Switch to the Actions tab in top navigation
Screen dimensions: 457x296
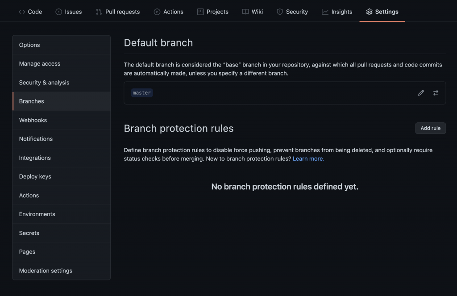pos(169,12)
